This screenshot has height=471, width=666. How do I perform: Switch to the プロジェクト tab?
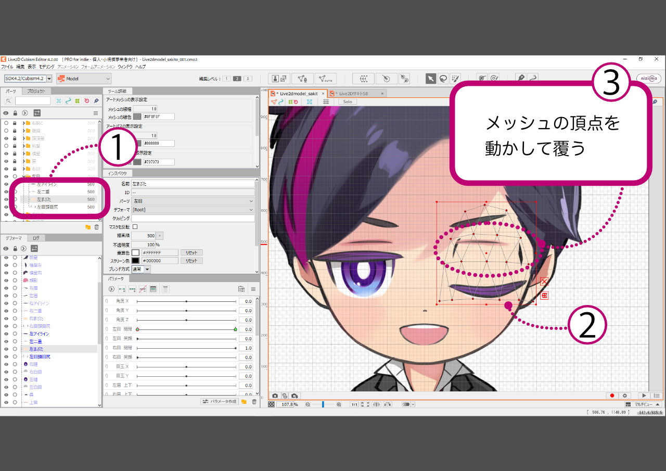click(x=36, y=91)
